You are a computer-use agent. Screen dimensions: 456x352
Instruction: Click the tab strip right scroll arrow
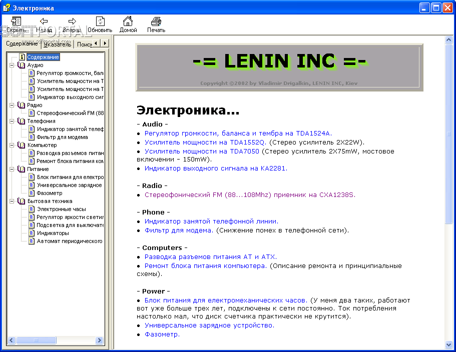pos(105,43)
